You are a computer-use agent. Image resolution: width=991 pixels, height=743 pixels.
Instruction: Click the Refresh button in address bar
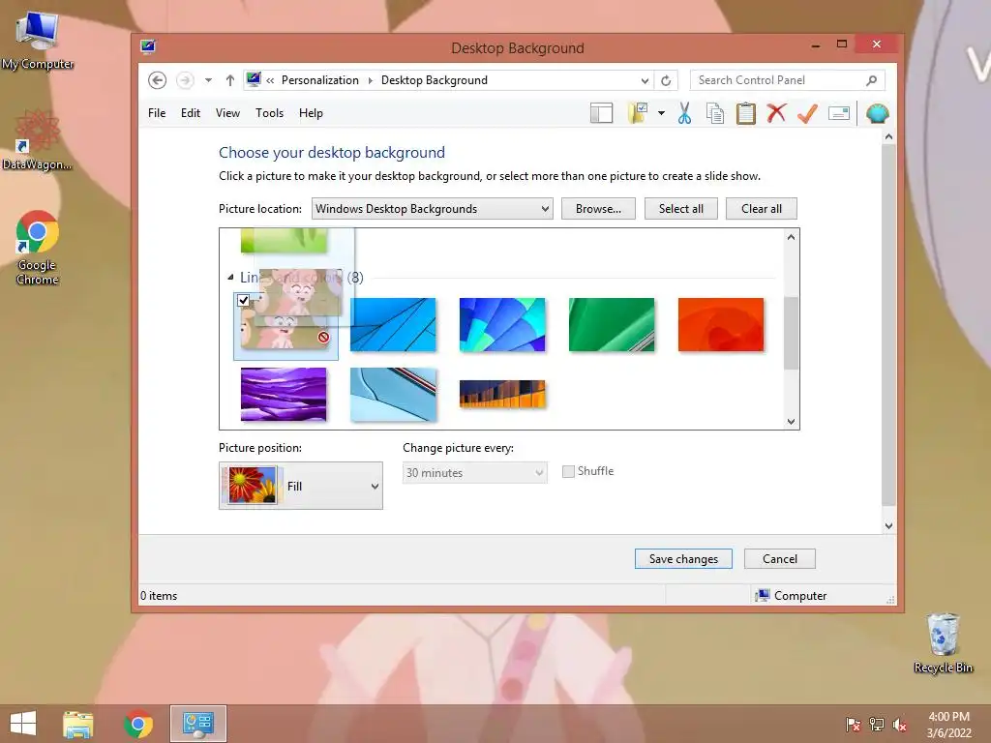[666, 80]
